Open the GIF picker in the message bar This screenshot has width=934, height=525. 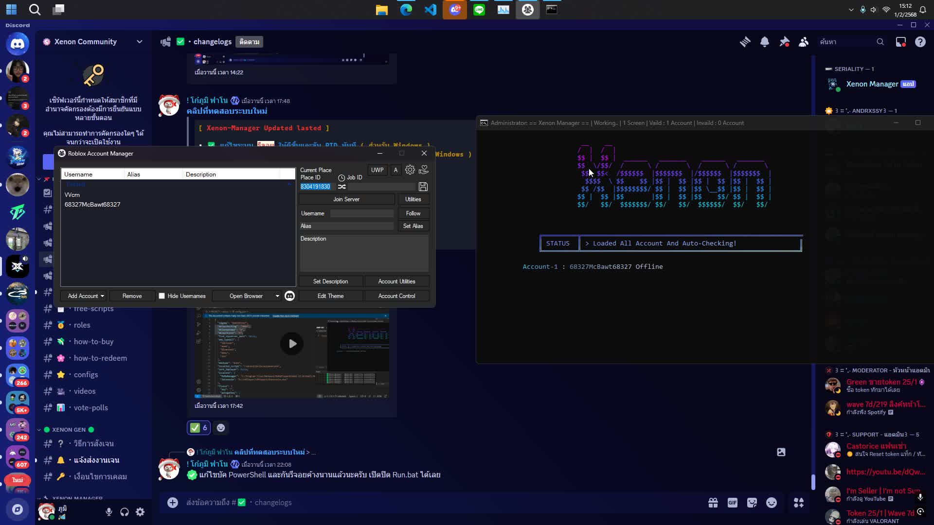click(x=732, y=502)
